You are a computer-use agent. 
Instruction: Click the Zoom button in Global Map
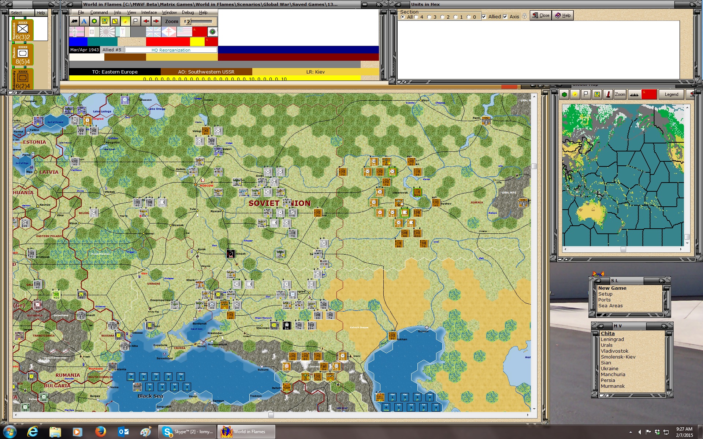point(620,94)
